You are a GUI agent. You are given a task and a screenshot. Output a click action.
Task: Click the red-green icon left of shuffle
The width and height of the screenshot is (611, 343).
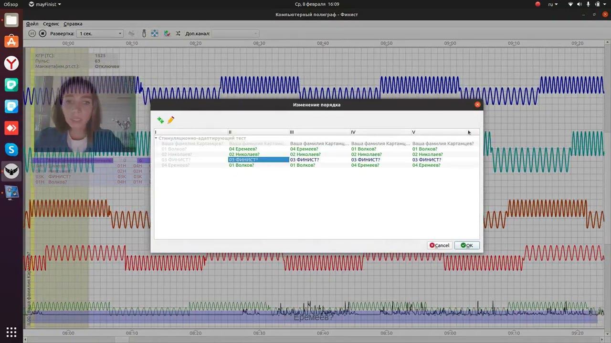[x=167, y=33]
